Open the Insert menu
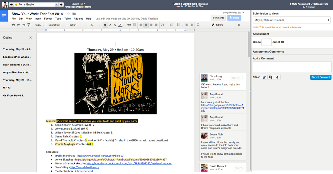The image size is (333, 174). (x=38, y=19)
